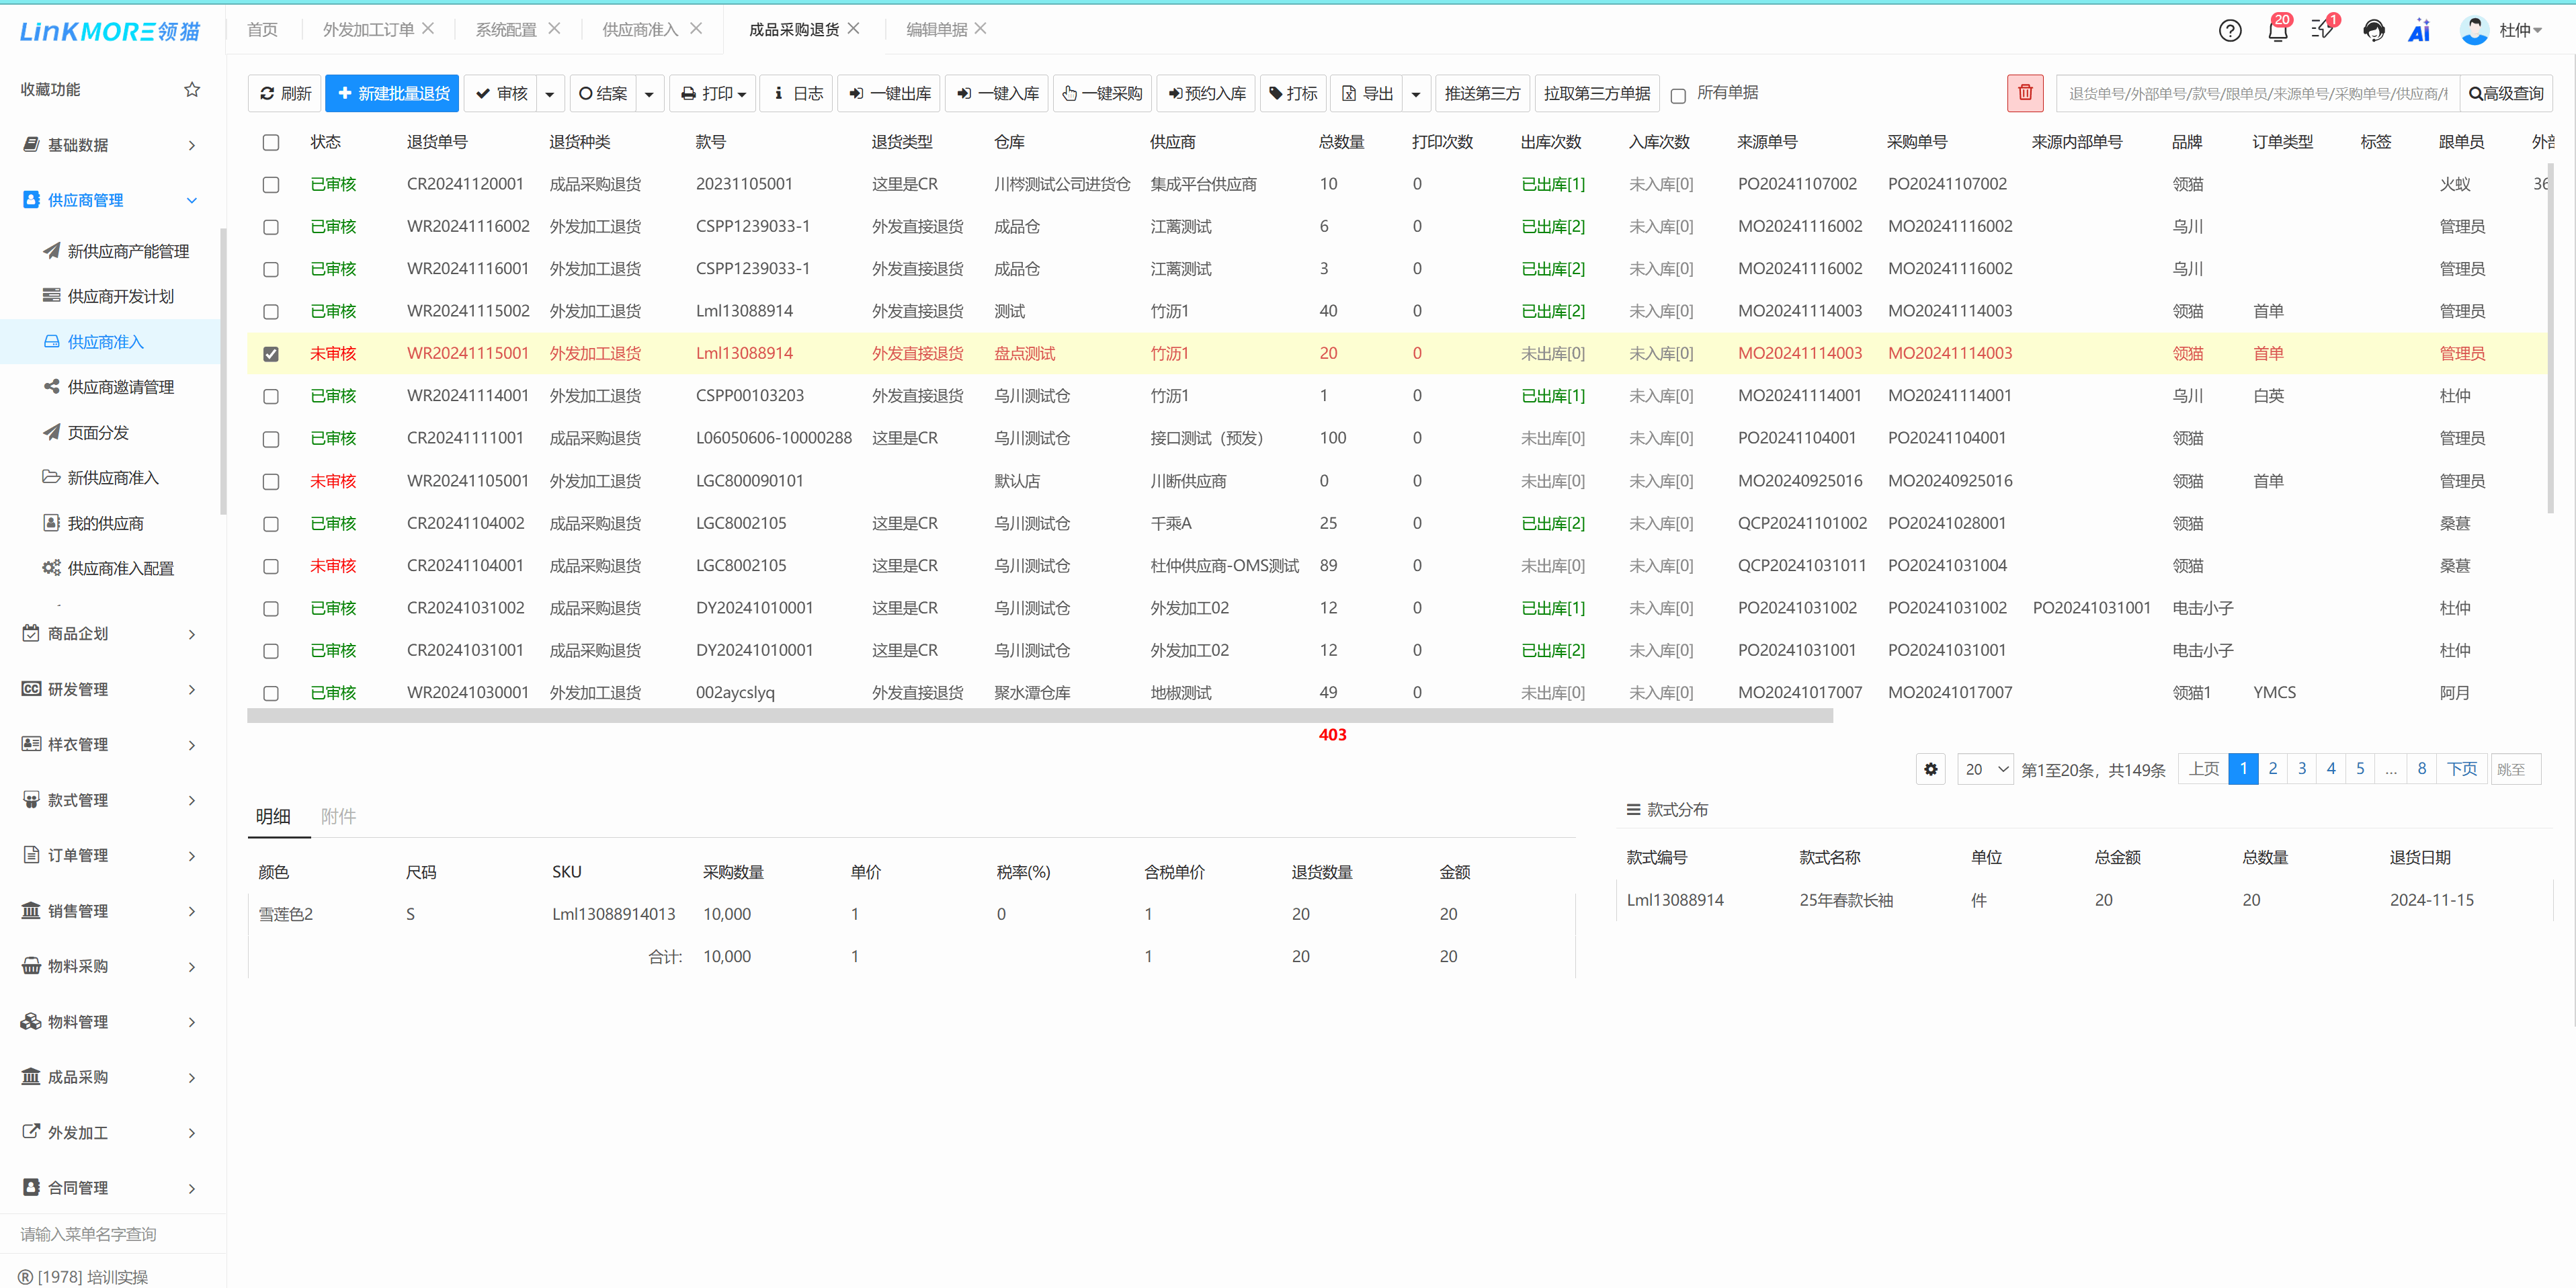Click the horizontal table scrollbar
The width and height of the screenshot is (2576, 1288).
[1039, 716]
